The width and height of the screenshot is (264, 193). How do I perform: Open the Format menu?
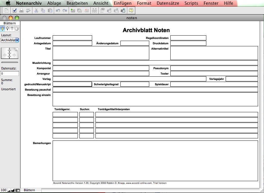[144, 3]
